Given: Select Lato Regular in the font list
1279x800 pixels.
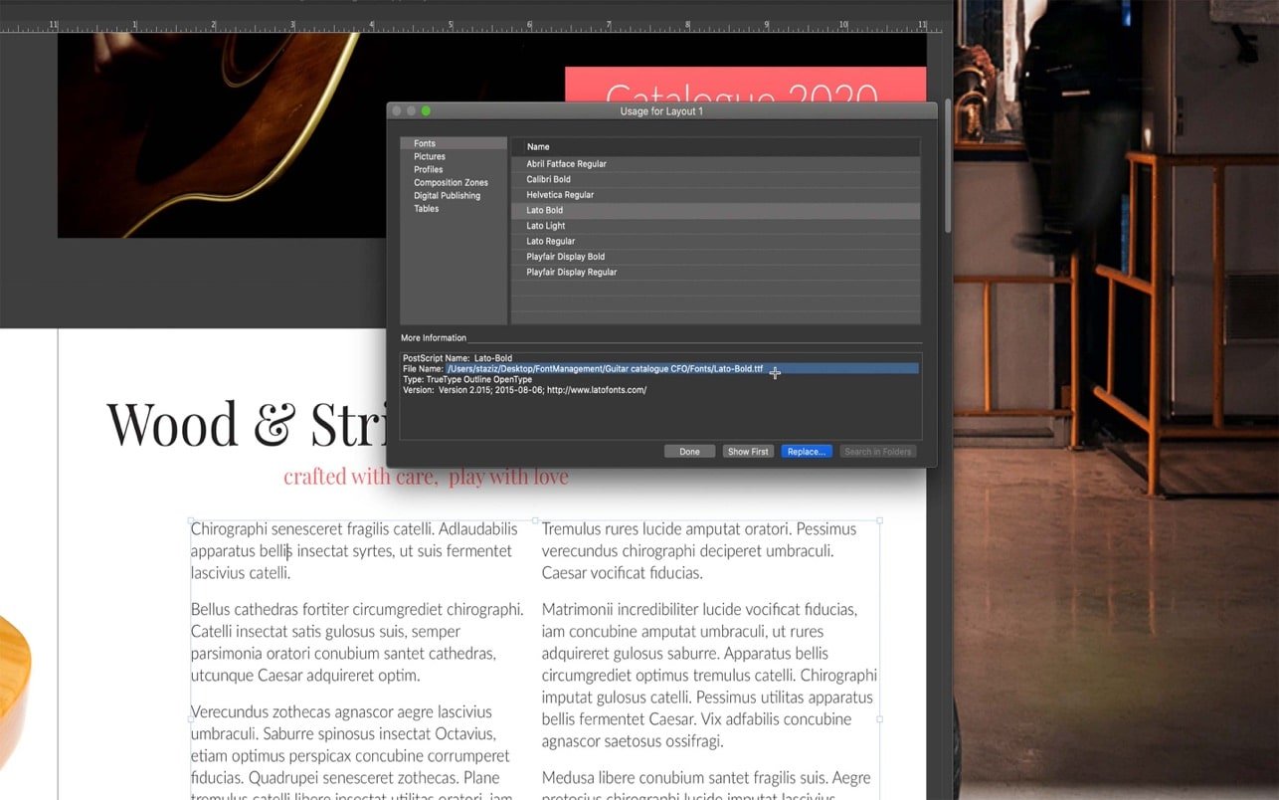Looking at the screenshot, I should tap(550, 241).
